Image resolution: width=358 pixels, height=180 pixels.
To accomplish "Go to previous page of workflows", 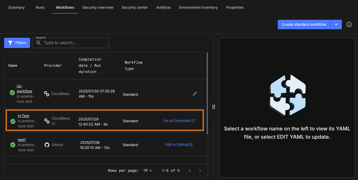I will pyautogui.click(x=190, y=170).
